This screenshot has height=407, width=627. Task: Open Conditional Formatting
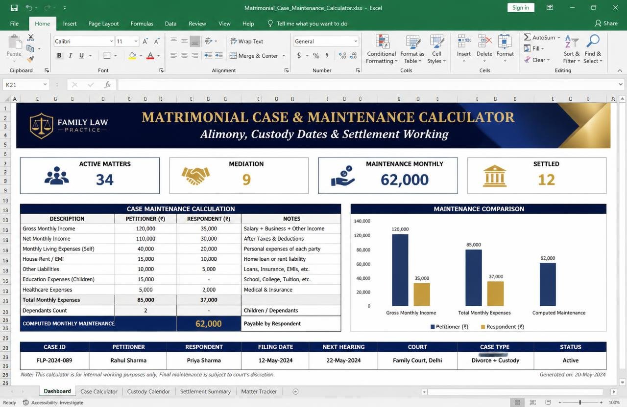click(x=382, y=49)
